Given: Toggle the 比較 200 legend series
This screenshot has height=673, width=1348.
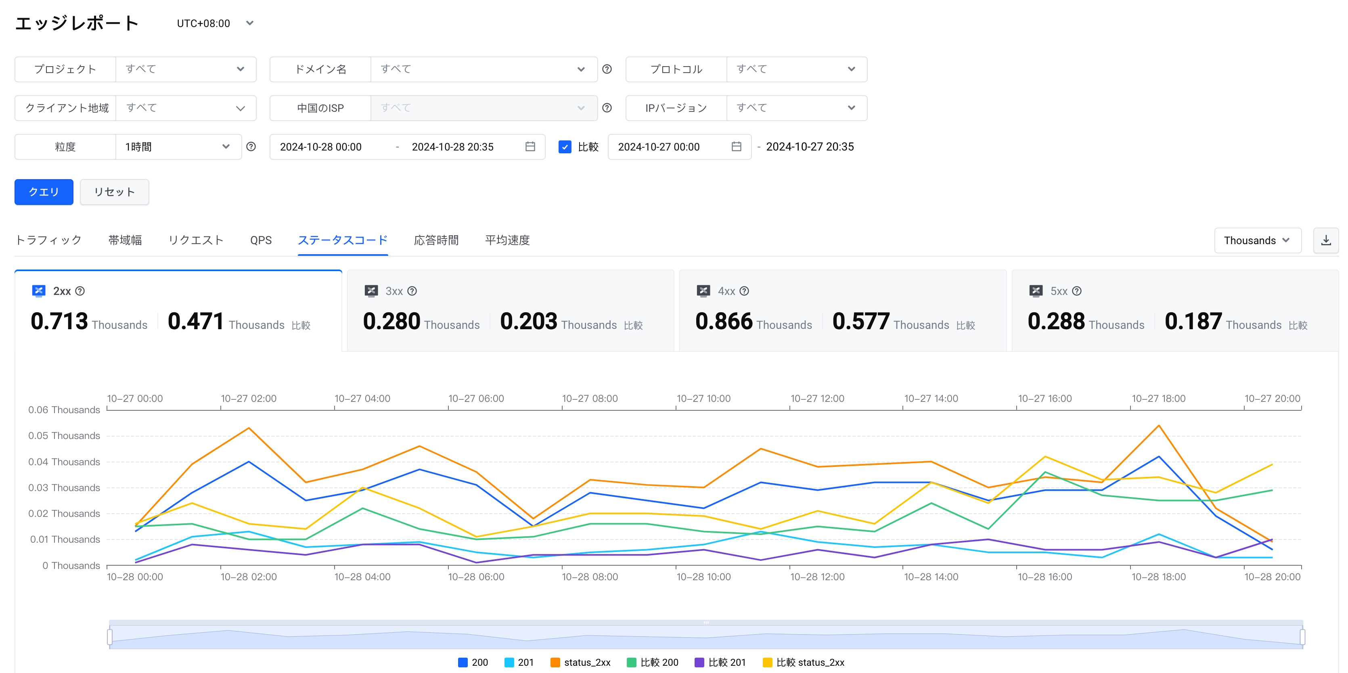Looking at the screenshot, I should 652,663.
